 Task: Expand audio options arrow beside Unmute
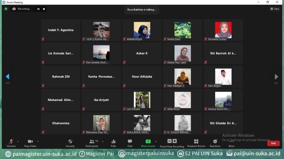point(18,141)
